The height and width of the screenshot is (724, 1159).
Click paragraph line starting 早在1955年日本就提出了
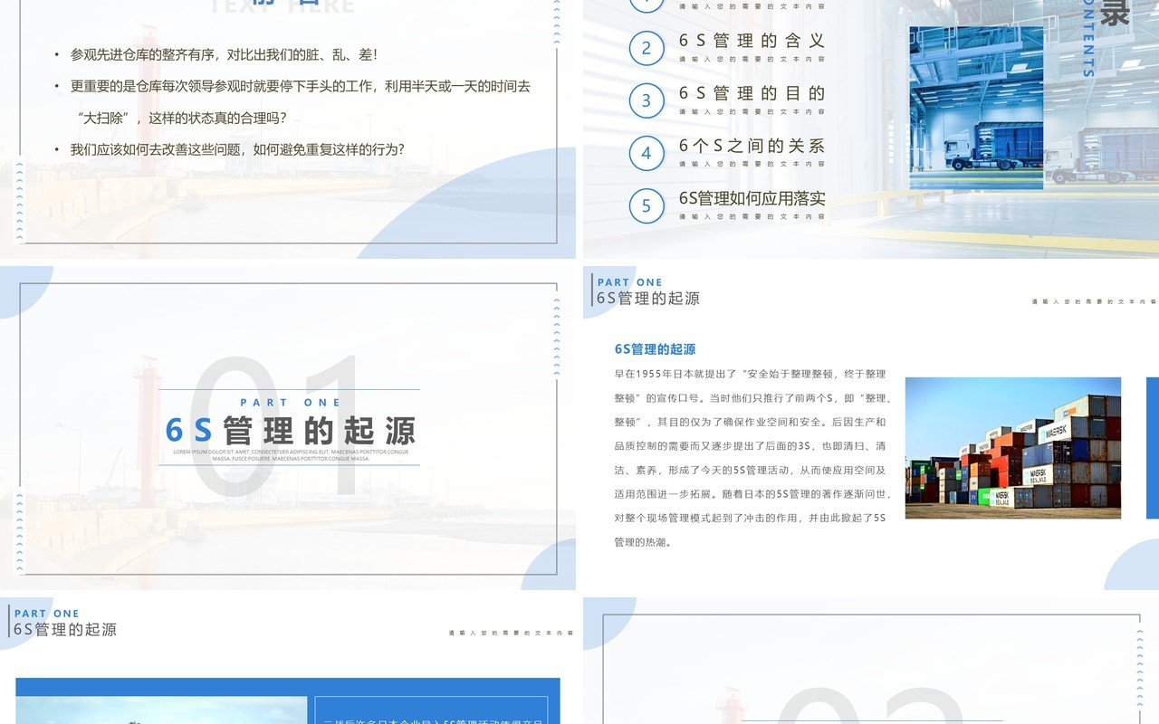750,374
